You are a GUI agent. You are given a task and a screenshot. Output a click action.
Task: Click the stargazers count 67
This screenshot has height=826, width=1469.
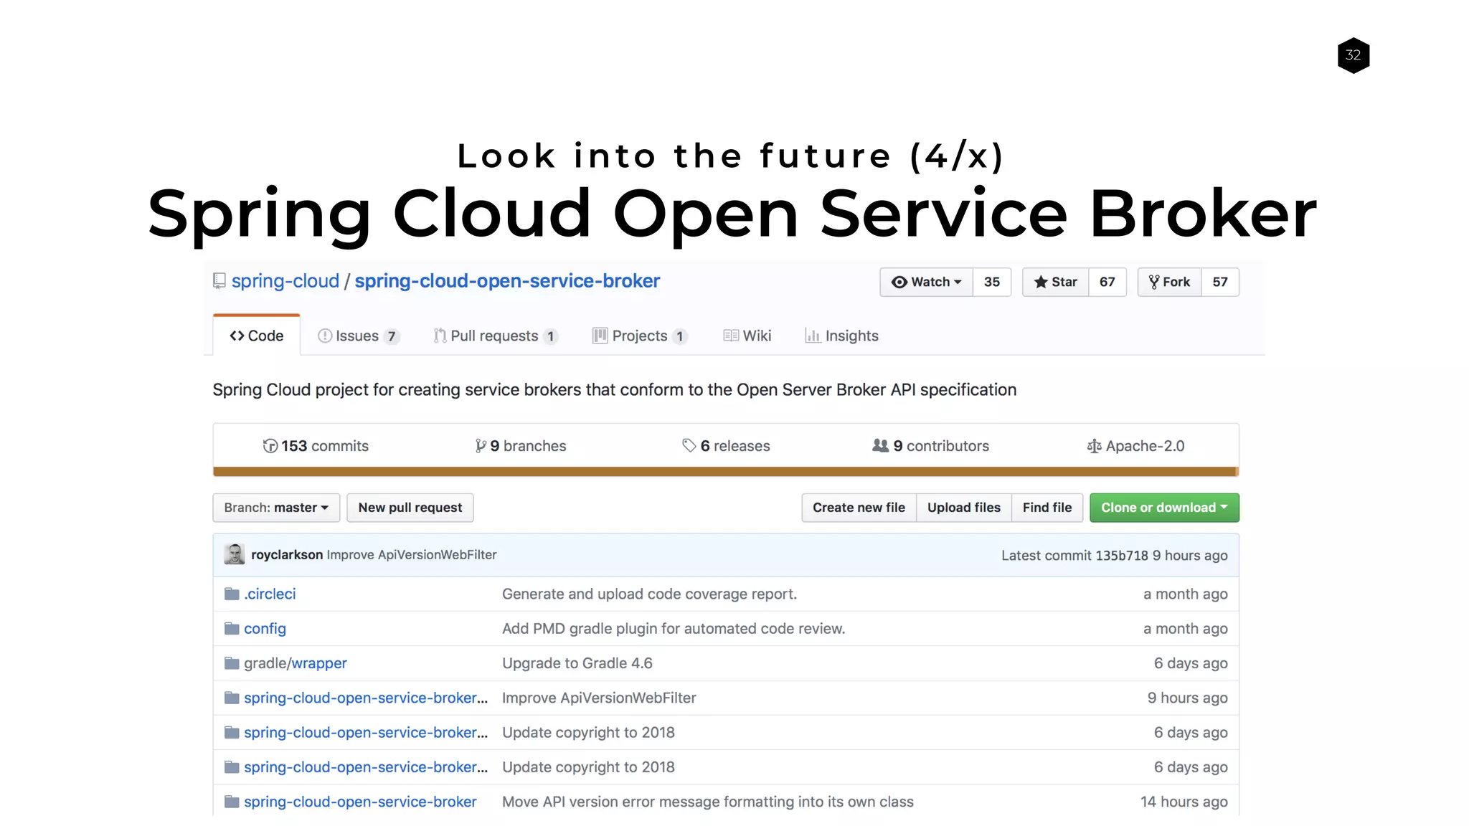[x=1107, y=282]
